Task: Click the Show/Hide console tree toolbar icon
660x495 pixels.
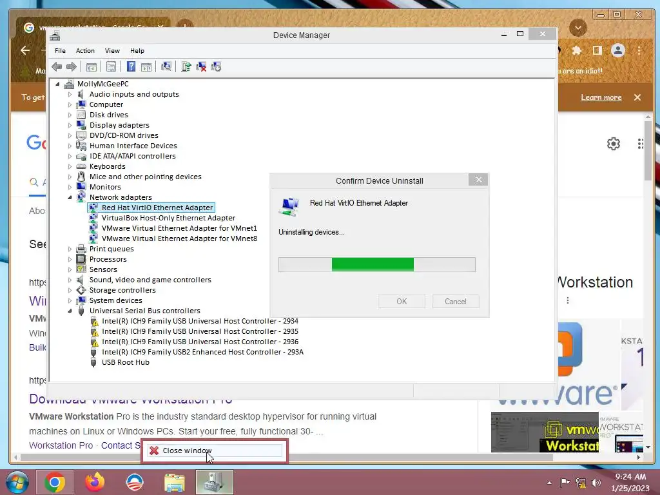Action: pyautogui.click(x=92, y=66)
